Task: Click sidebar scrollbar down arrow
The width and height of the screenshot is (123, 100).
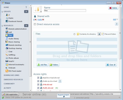Action: click(x=30, y=90)
